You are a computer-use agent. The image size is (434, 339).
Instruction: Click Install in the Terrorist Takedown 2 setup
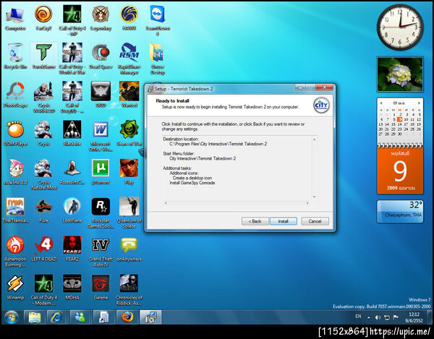(283, 221)
